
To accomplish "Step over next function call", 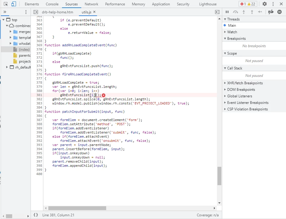I will click(x=236, y=12).
